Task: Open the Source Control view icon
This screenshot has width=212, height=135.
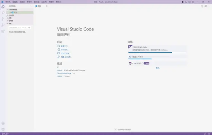Action: (3, 19)
